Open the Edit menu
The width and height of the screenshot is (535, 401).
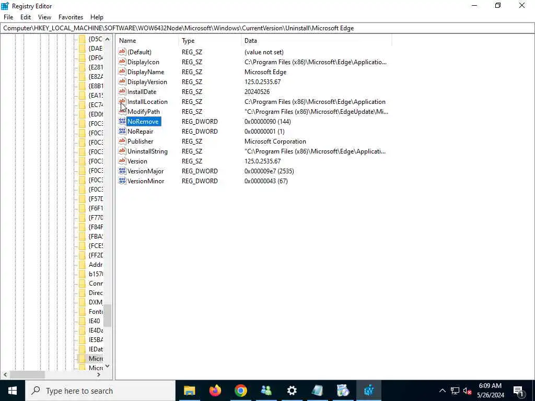click(x=26, y=17)
